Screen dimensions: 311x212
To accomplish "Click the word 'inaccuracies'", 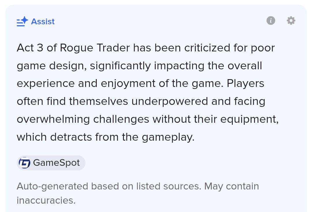I will click(x=46, y=200).
